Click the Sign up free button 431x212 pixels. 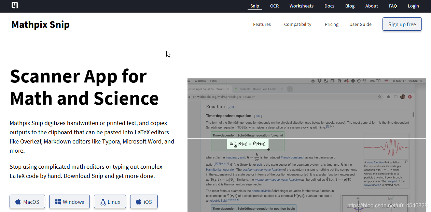(402, 24)
